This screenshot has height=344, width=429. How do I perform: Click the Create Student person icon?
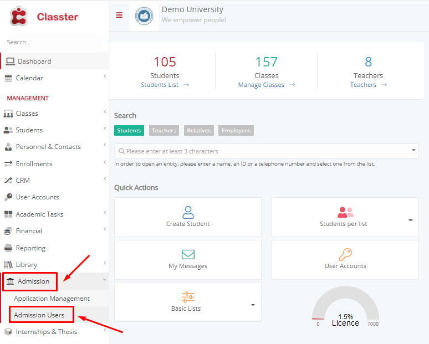[x=188, y=212]
